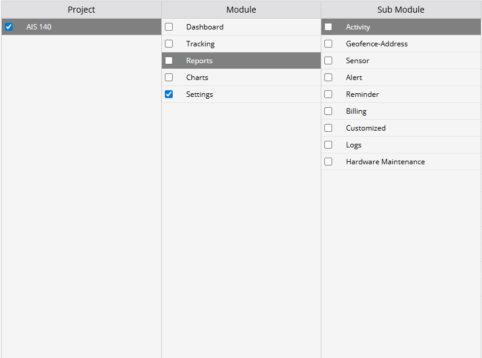Viewport: 482px width, 358px height.
Task: Uncheck the AIS 140 project checkbox
Action: pos(9,27)
